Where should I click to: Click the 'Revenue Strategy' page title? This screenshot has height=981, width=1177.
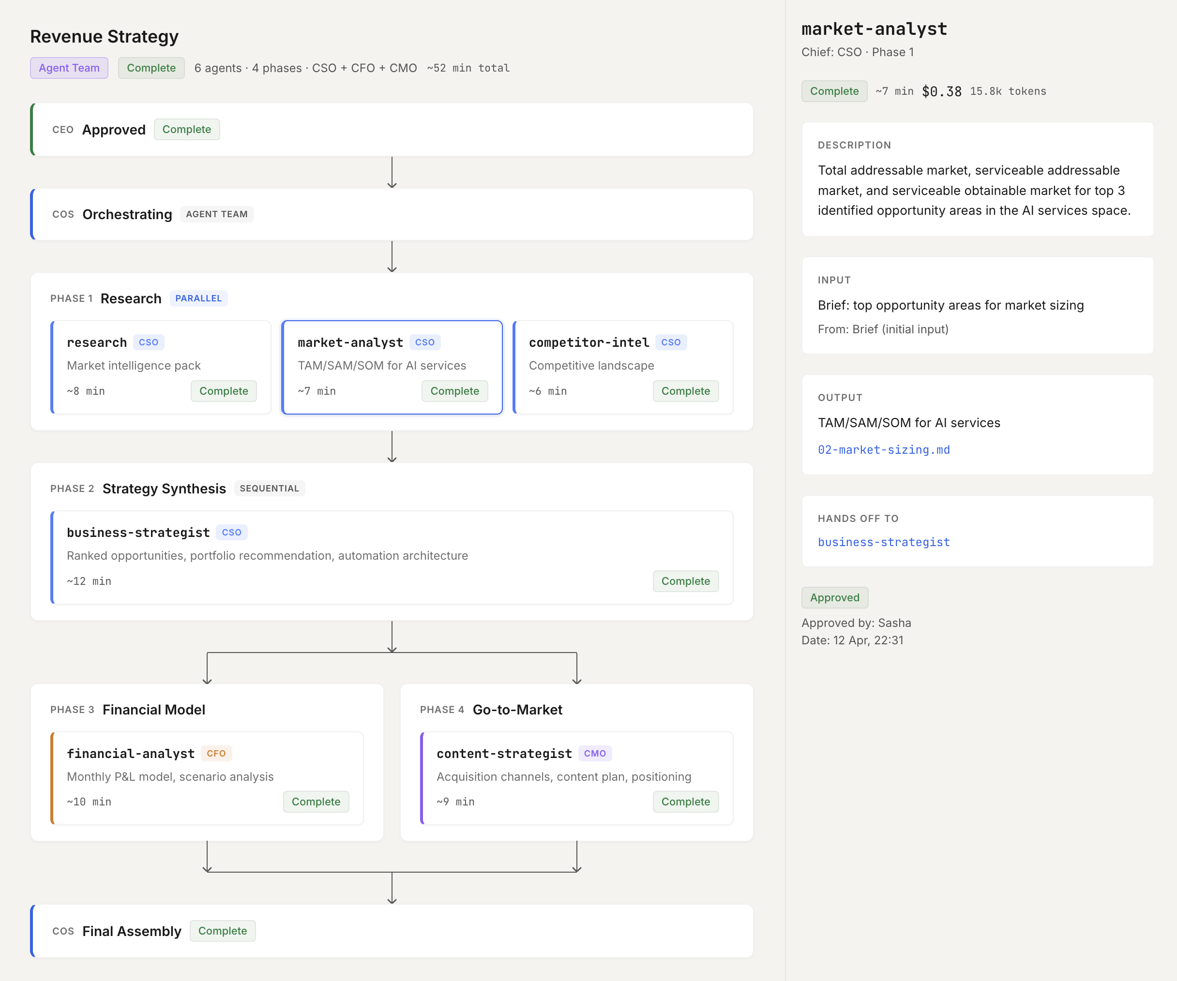tap(104, 36)
